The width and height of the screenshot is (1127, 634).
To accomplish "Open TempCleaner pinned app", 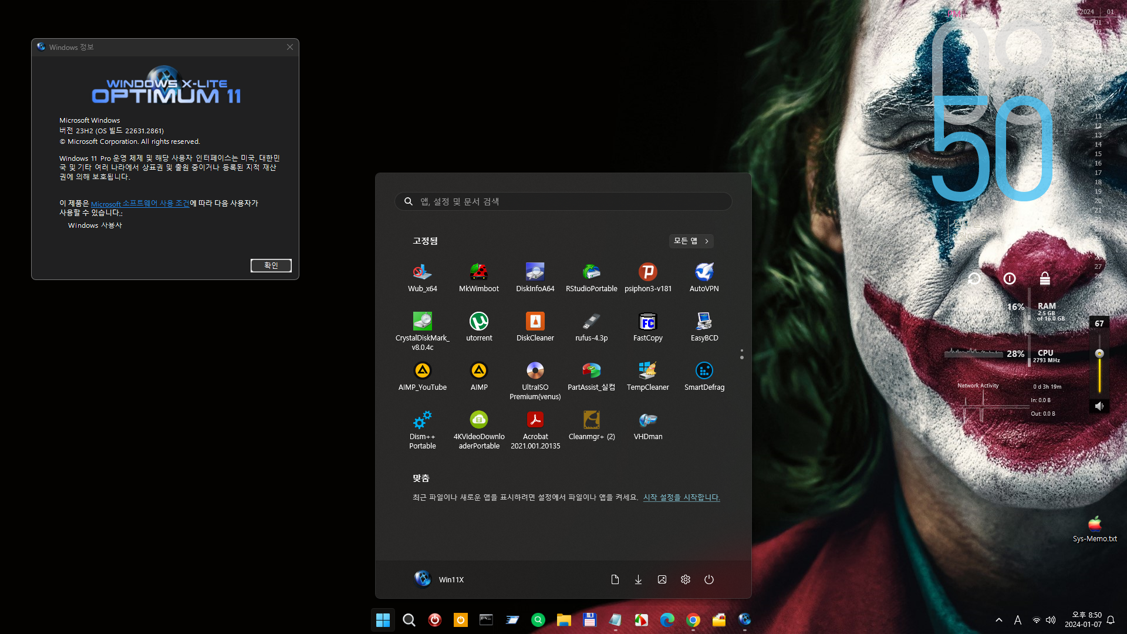I will click(648, 376).
